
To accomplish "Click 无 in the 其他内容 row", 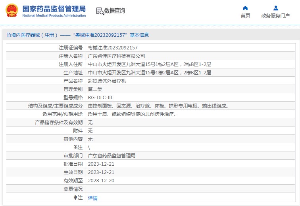I will [90, 139].
